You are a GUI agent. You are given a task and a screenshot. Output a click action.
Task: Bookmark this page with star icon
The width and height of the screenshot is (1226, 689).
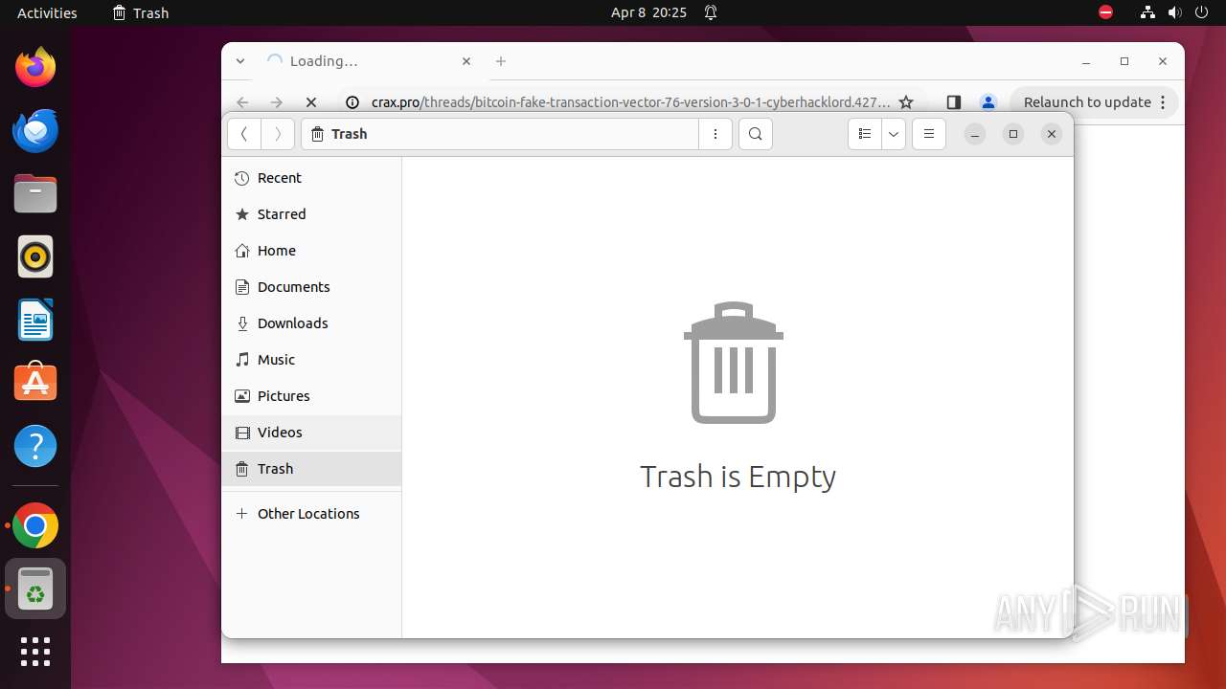(906, 102)
